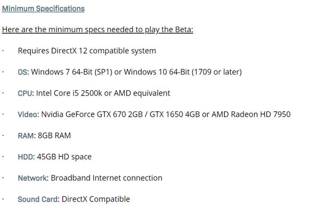The image size is (320, 208).
Task: Click the DirectX 12 compatible system line
Action: 87,51
